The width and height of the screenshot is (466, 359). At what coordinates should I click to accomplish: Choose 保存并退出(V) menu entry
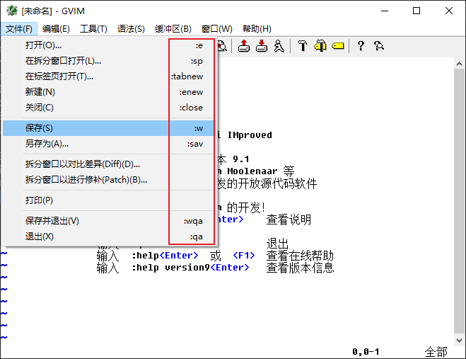coord(108,221)
